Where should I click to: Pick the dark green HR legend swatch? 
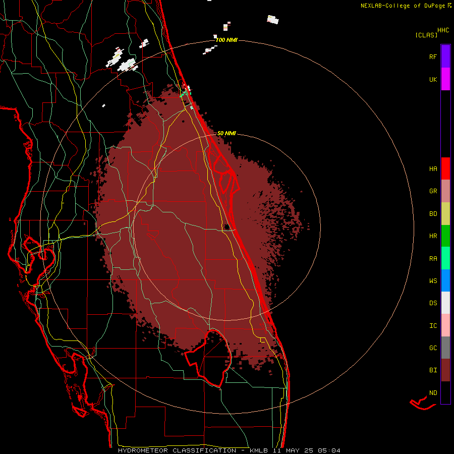point(445,236)
